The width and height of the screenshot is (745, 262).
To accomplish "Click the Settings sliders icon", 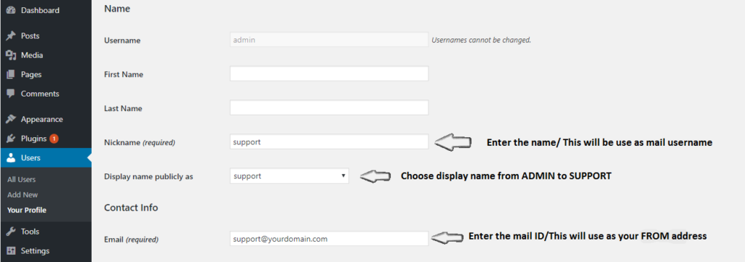I will (x=10, y=250).
